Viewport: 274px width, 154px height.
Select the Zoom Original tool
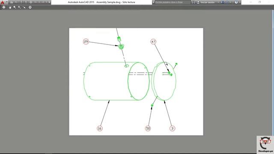tap(24, 7)
